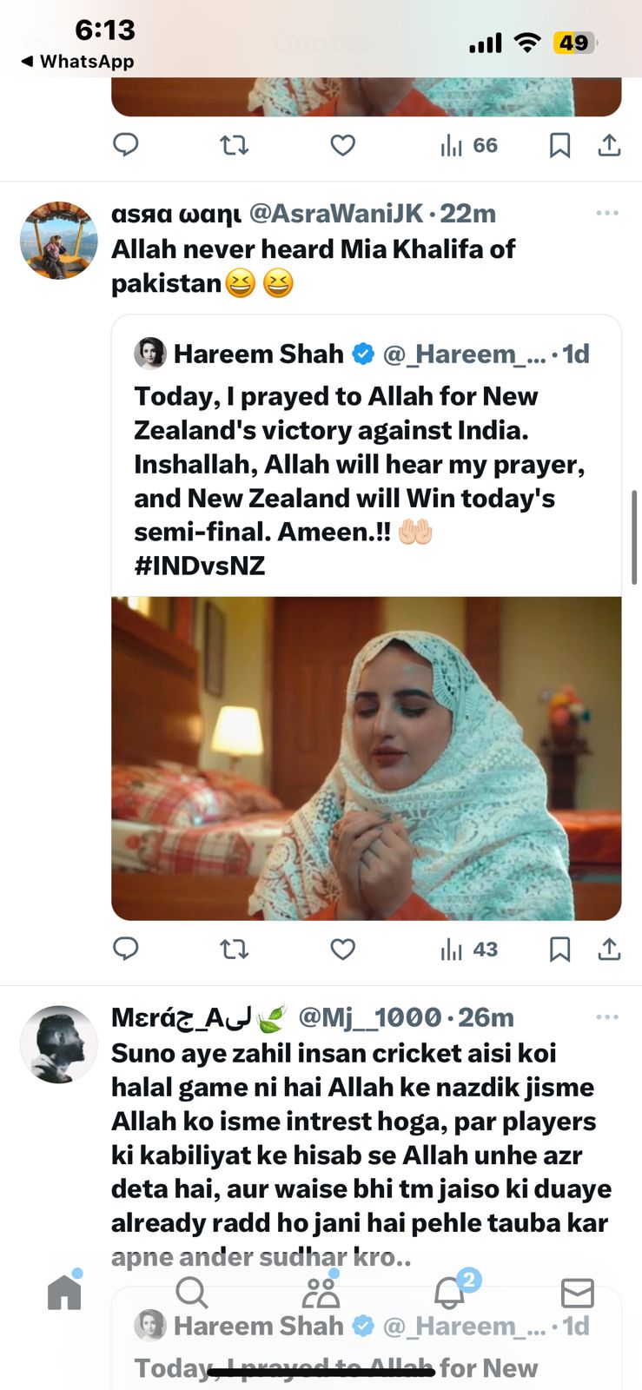
Task: Bookmark AsraWaniJK's quote tweet
Action: click(x=560, y=949)
